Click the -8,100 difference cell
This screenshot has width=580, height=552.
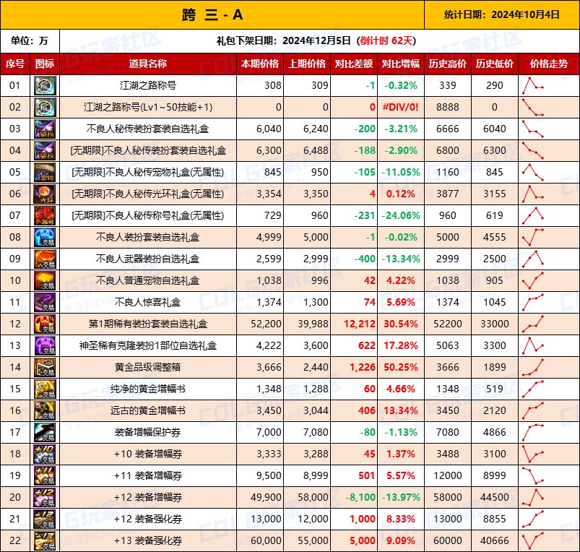(354, 497)
